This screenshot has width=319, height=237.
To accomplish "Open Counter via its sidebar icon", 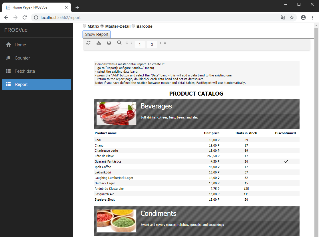I will tap(9, 58).
